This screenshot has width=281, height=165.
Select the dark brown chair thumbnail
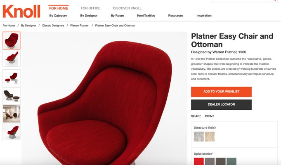click(x=12, y=96)
